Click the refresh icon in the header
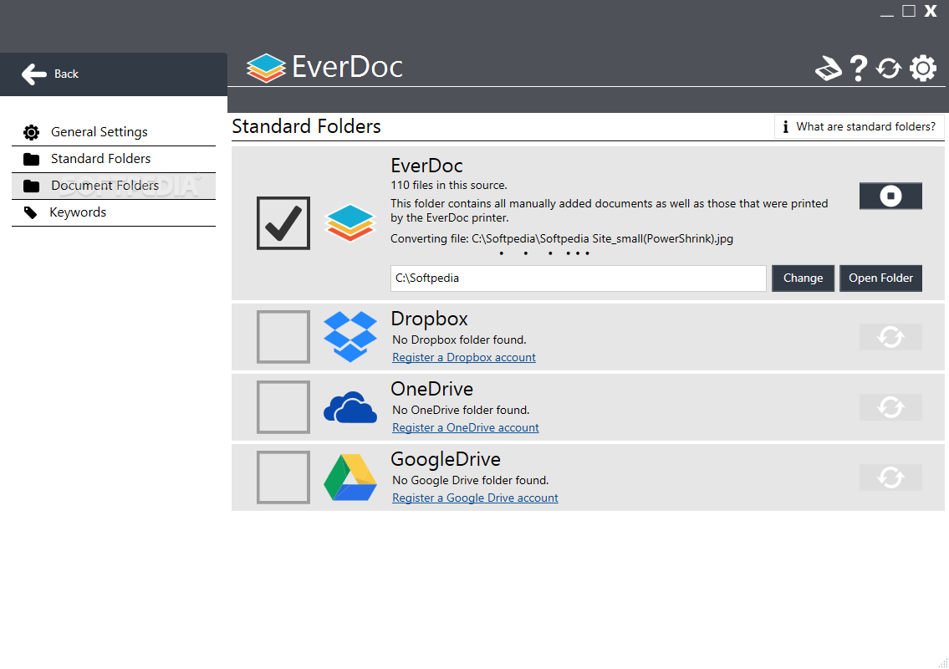The height and width of the screenshot is (669, 949). (x=889, y=68)
